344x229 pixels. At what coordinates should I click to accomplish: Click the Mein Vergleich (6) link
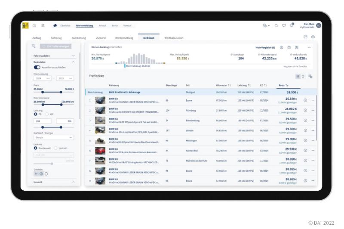265,47
